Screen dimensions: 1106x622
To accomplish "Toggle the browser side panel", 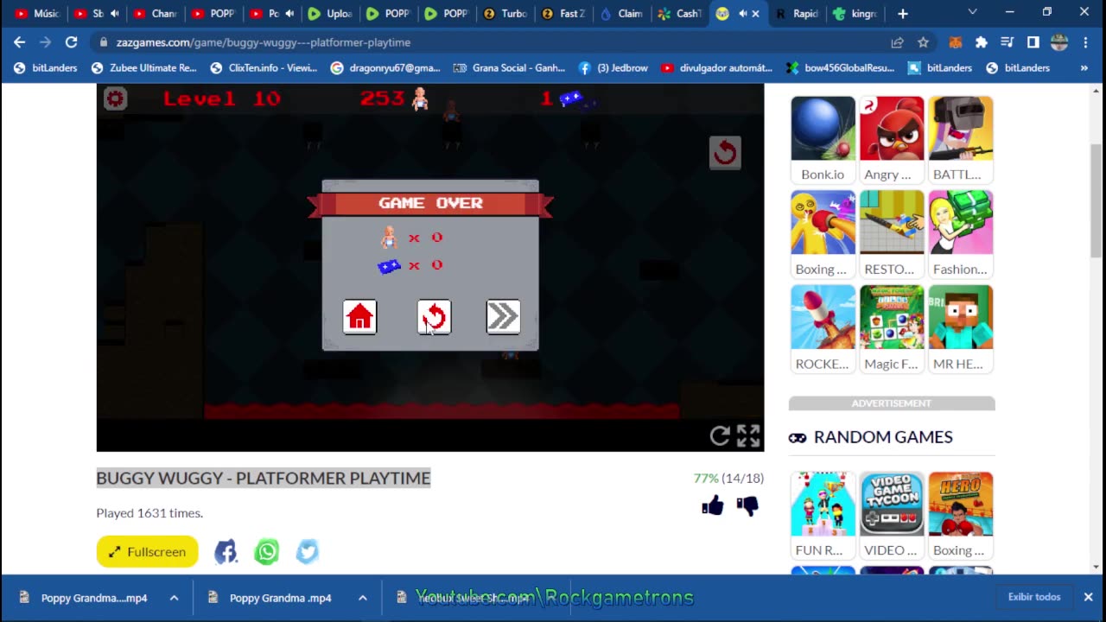I will pos(1033,41).
